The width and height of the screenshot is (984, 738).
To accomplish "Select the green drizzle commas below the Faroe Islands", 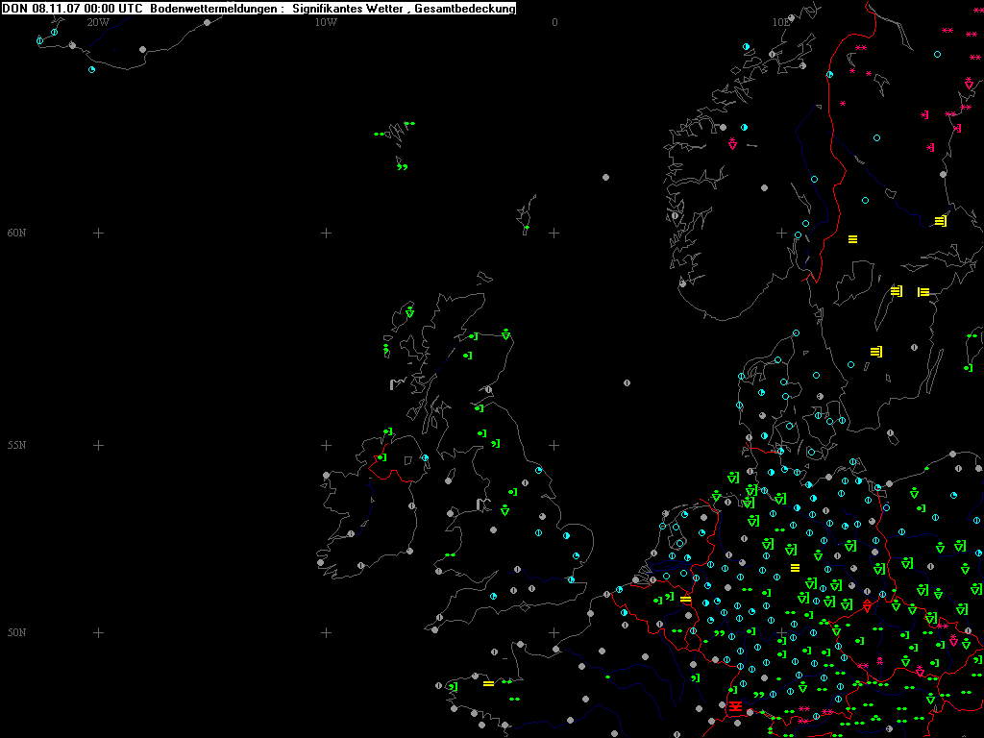I will (x=402, y=167).
